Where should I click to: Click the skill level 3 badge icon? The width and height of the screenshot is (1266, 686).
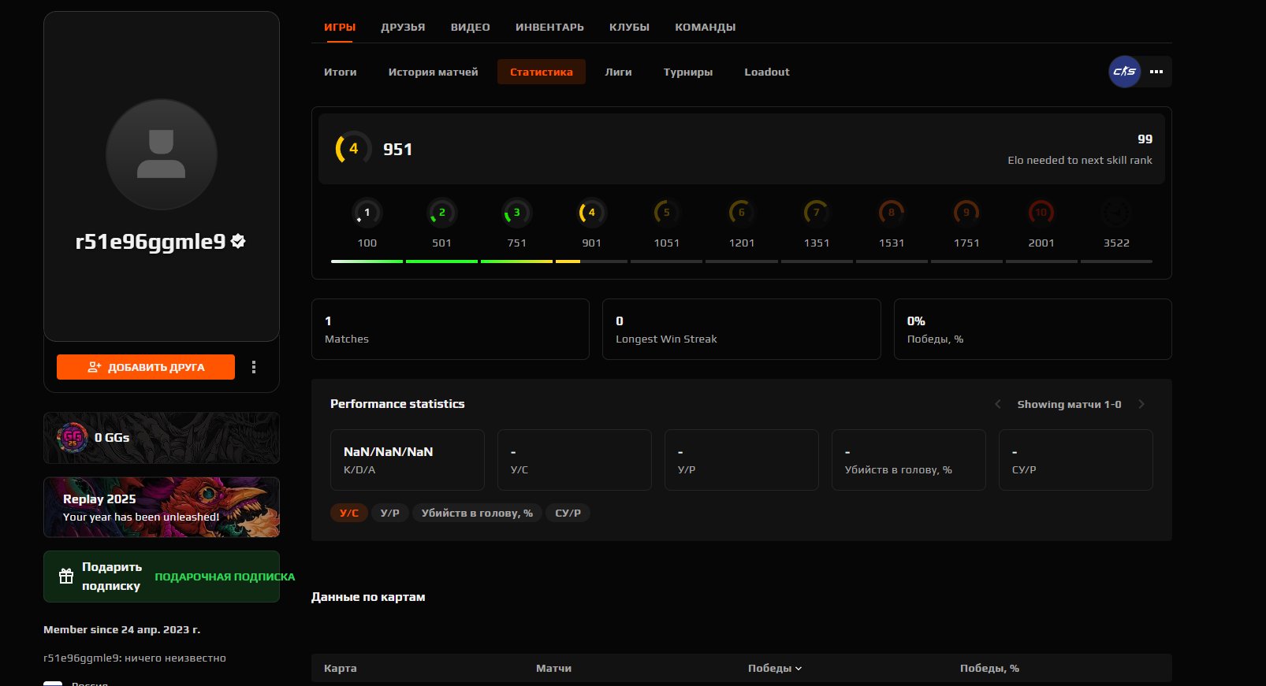[x=516, y=213]
